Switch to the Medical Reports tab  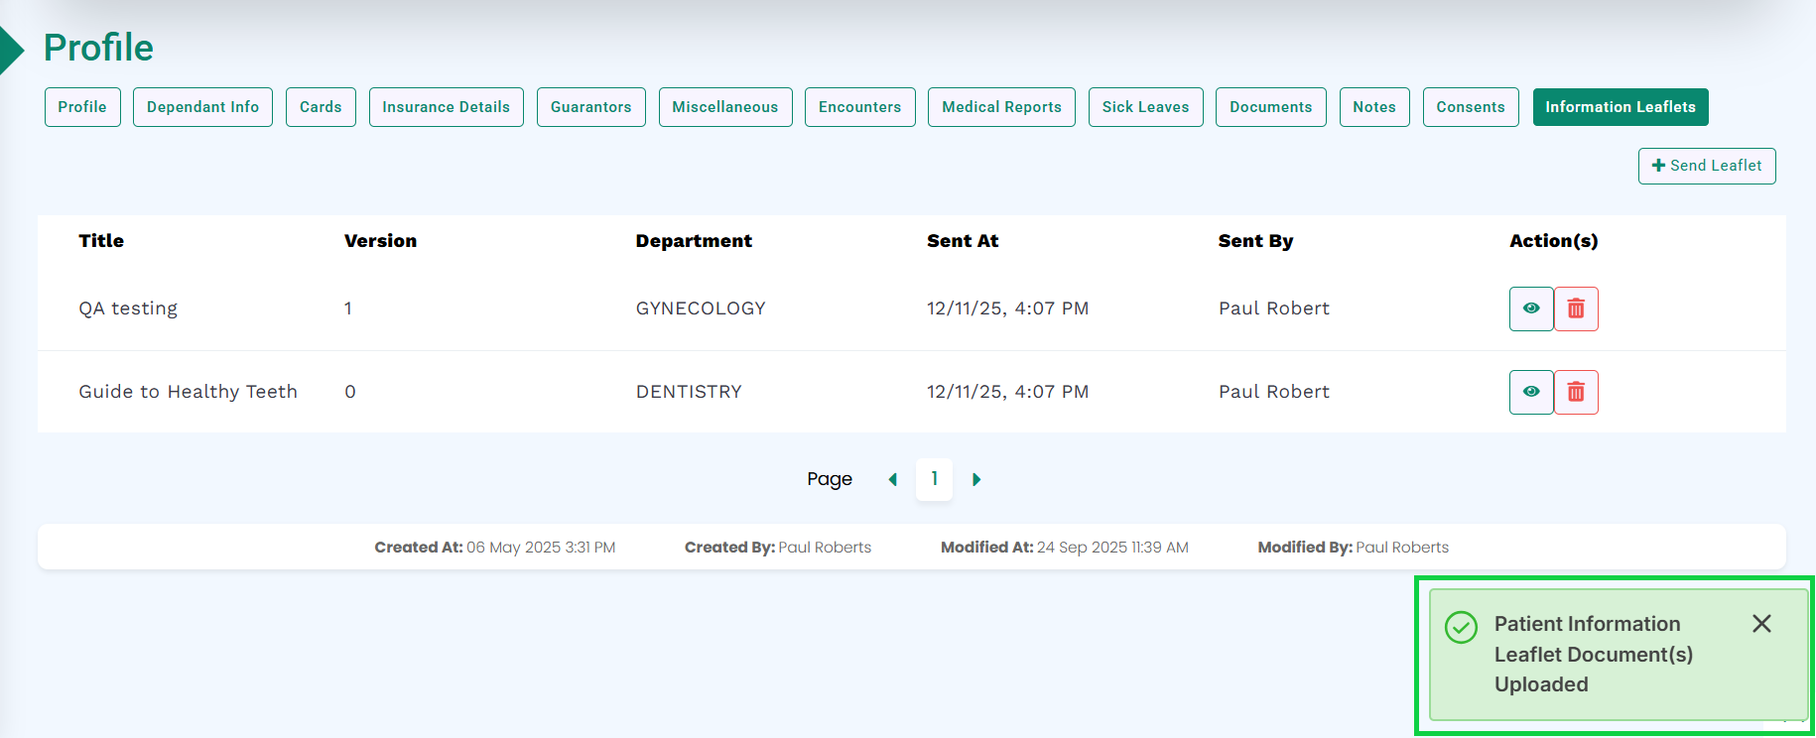1001,107
